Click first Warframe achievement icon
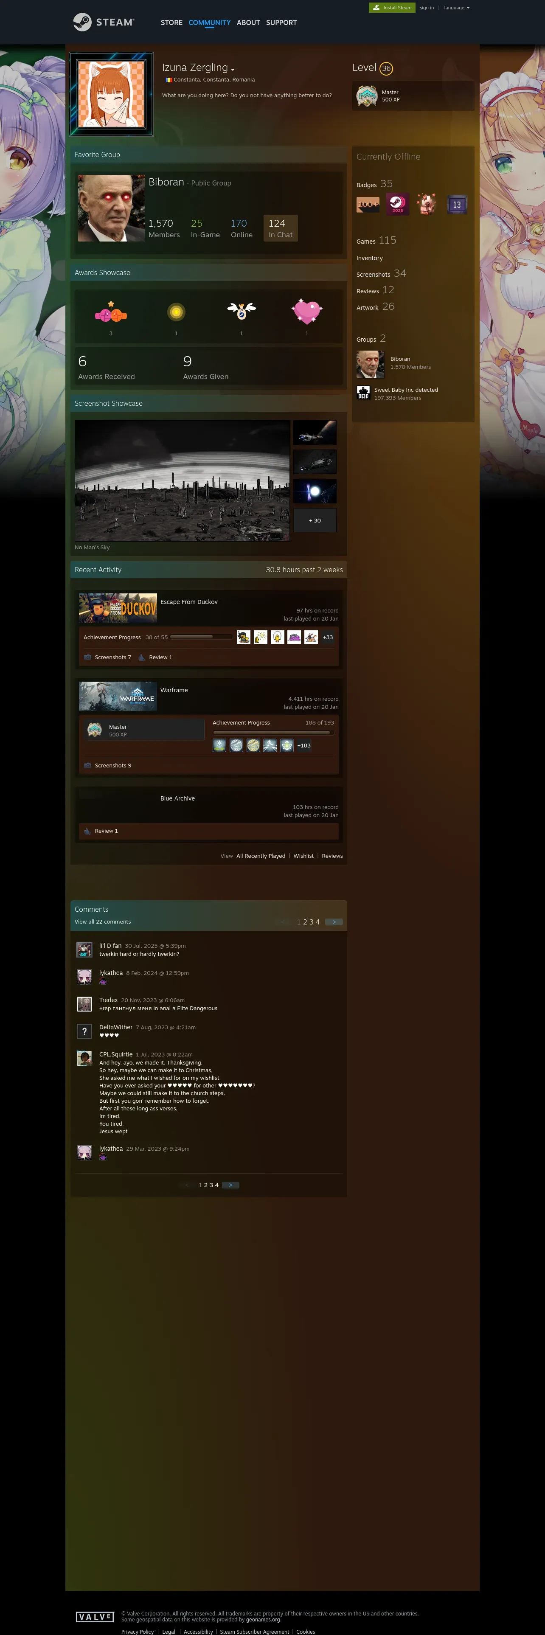The image size is (545, 1635). point(219,745)
